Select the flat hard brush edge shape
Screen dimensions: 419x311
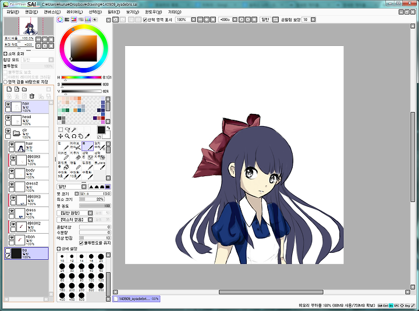pyautogui.click(x=108, y=187)
